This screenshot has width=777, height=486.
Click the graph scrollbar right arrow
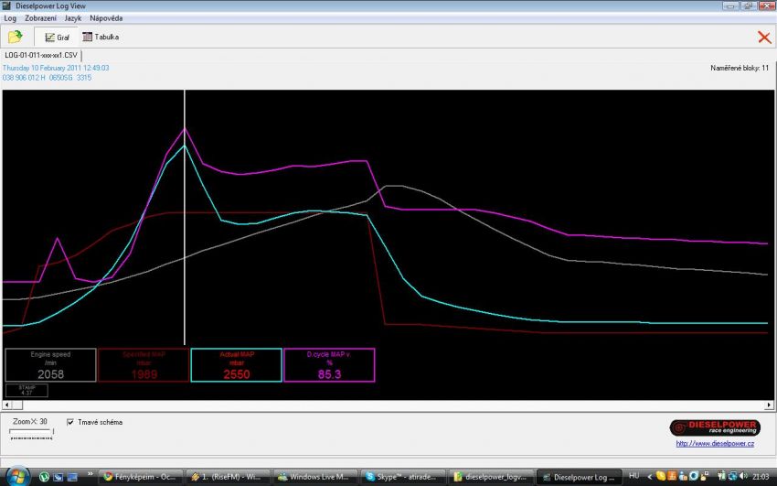pyautogui.click(x=769, y=405)
